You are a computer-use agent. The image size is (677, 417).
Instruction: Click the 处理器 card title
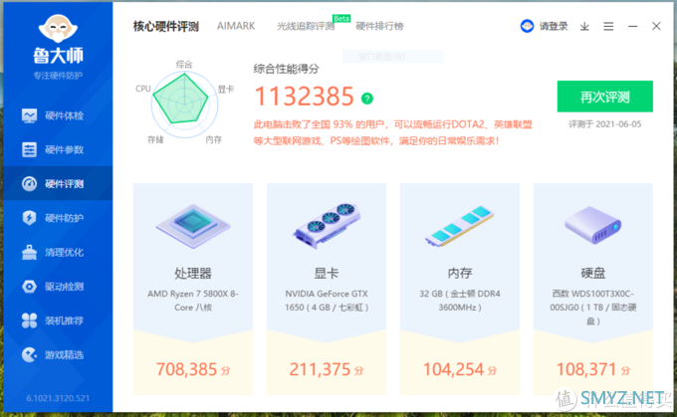click(x=193, y=273)
